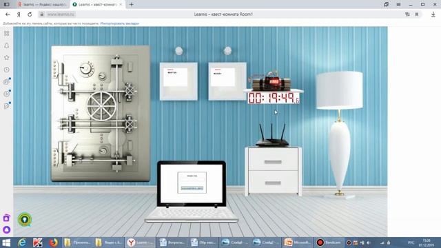Switch to Bandicam in taskbar
Image resolution: width=441 pixels, height=248 pixels.
click(329, 242)
